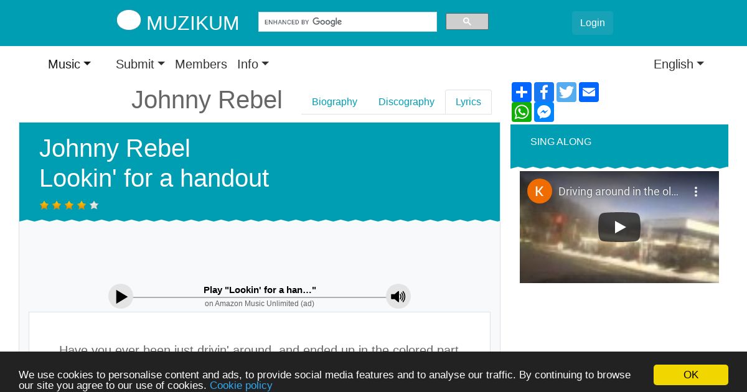Screen dimensions: 747x392
Task: Share the page by Email icon
Action: [589, 92]
